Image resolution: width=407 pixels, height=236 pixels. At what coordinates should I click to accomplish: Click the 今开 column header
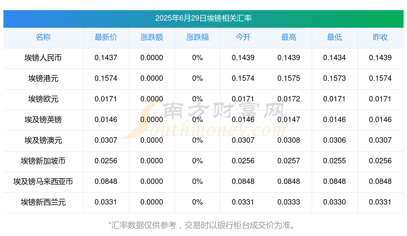tap(243, 37)
